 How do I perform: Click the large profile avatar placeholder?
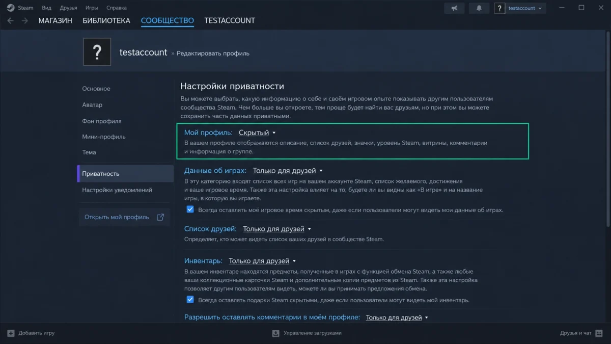coord(97,52)
